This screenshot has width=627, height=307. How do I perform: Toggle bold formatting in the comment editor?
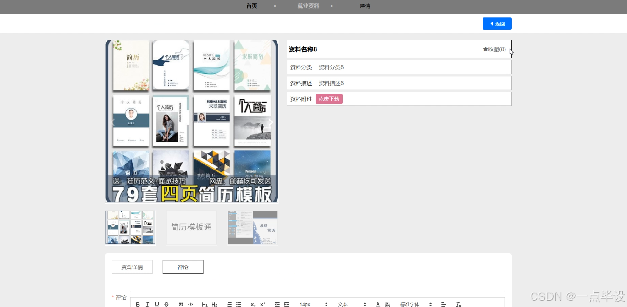point(138,304)
